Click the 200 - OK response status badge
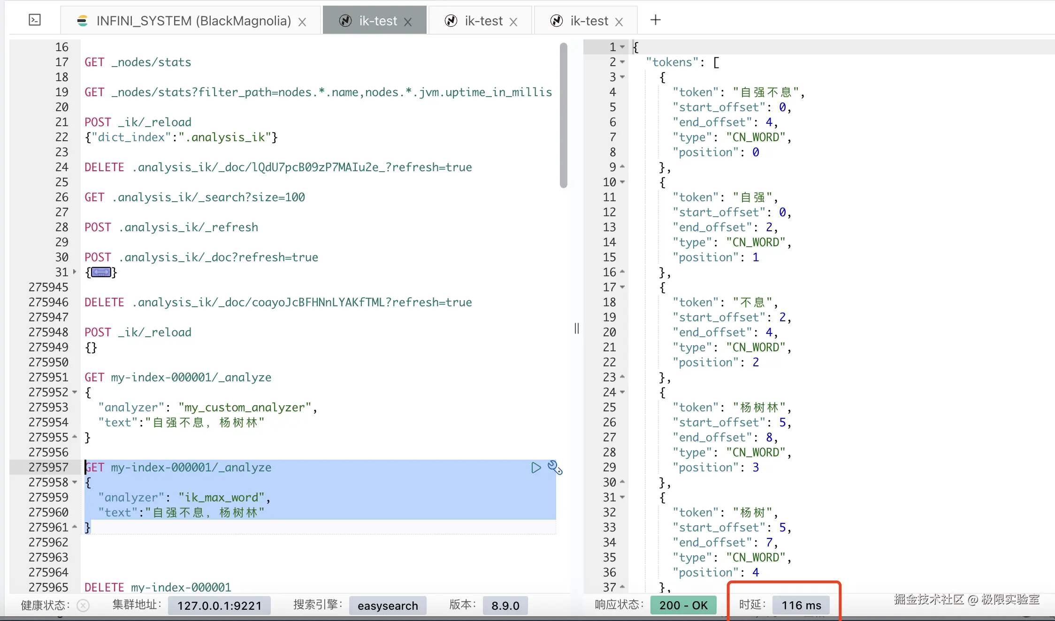This screenshot has width=1055, height=621. click(683, 606)
